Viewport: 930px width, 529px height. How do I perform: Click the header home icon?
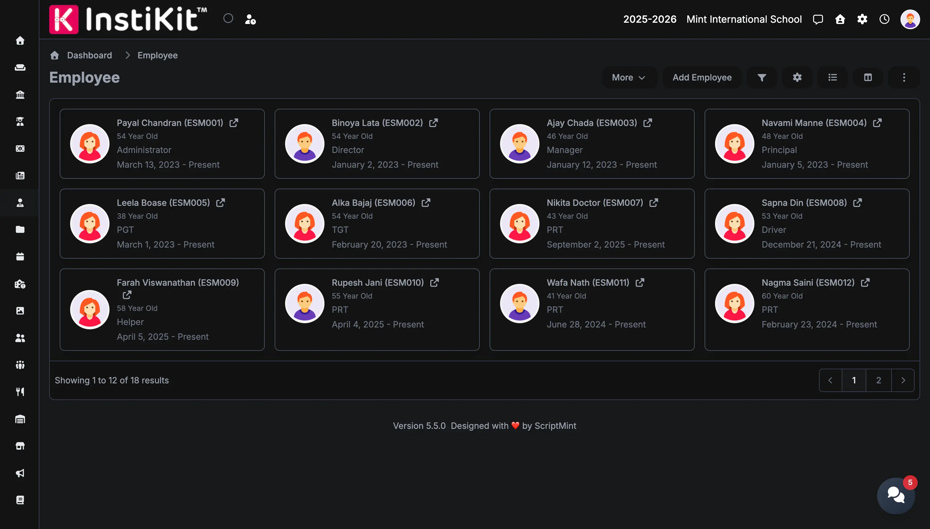840,19
